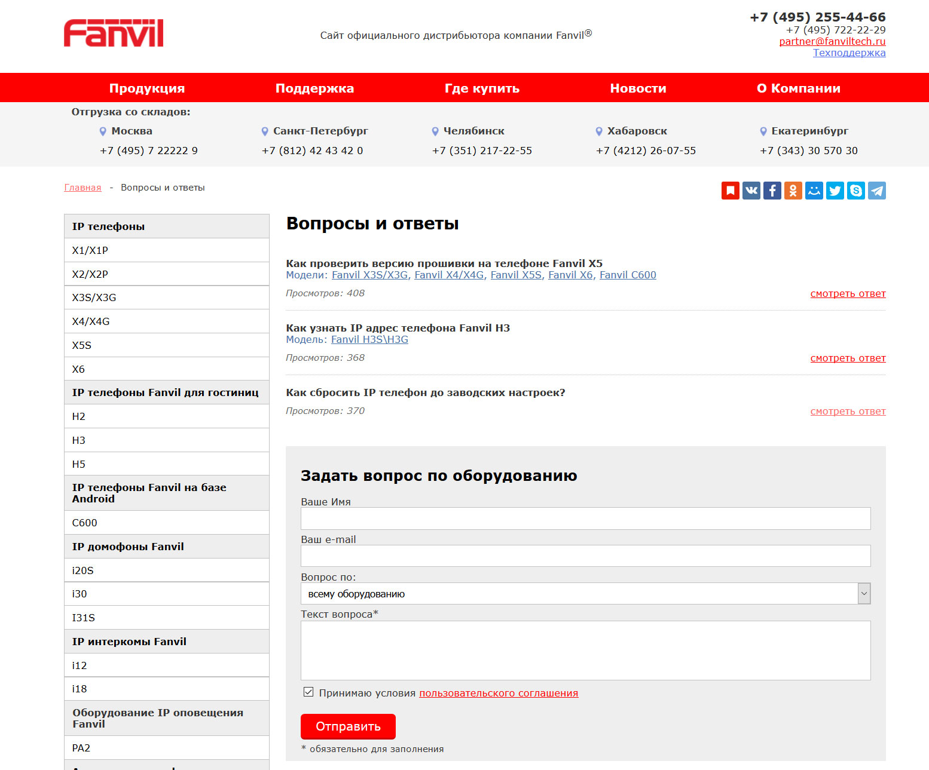Viewport: 929px width, 770px height.
Task: Open the Fanvil X3S/X3G model link
Action: 370,275
